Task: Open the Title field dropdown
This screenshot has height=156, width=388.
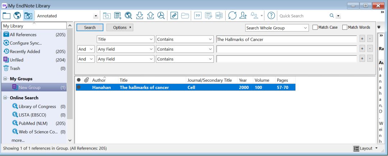Action: click(125, 39)
